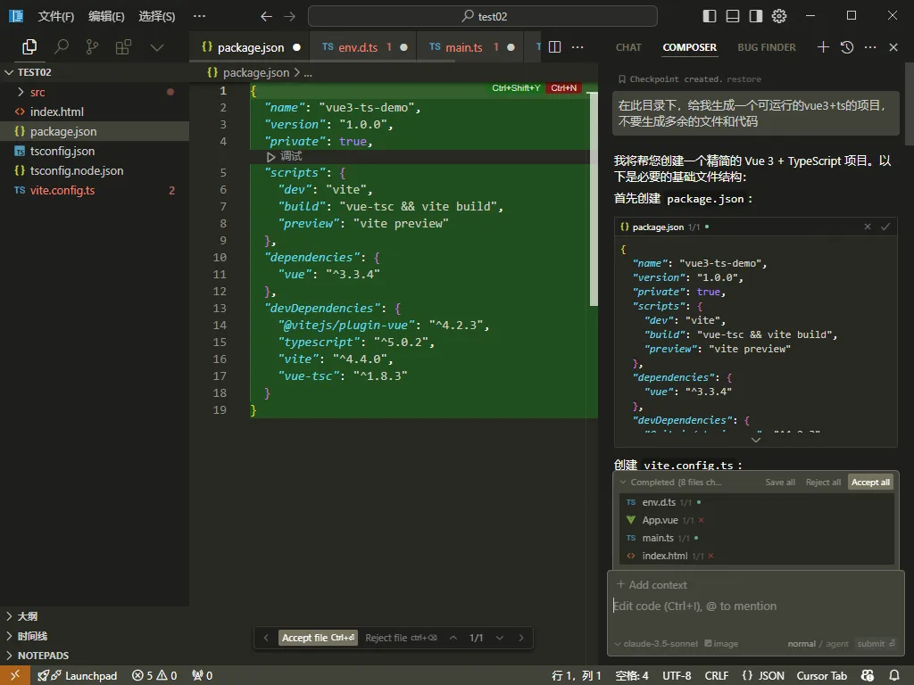Switch composer mode to agent

837,644
